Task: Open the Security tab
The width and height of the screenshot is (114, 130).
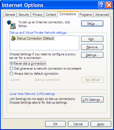Action: coord(24,15)
